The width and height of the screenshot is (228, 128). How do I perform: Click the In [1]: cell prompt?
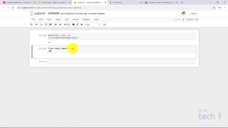[x=43, y=35]
